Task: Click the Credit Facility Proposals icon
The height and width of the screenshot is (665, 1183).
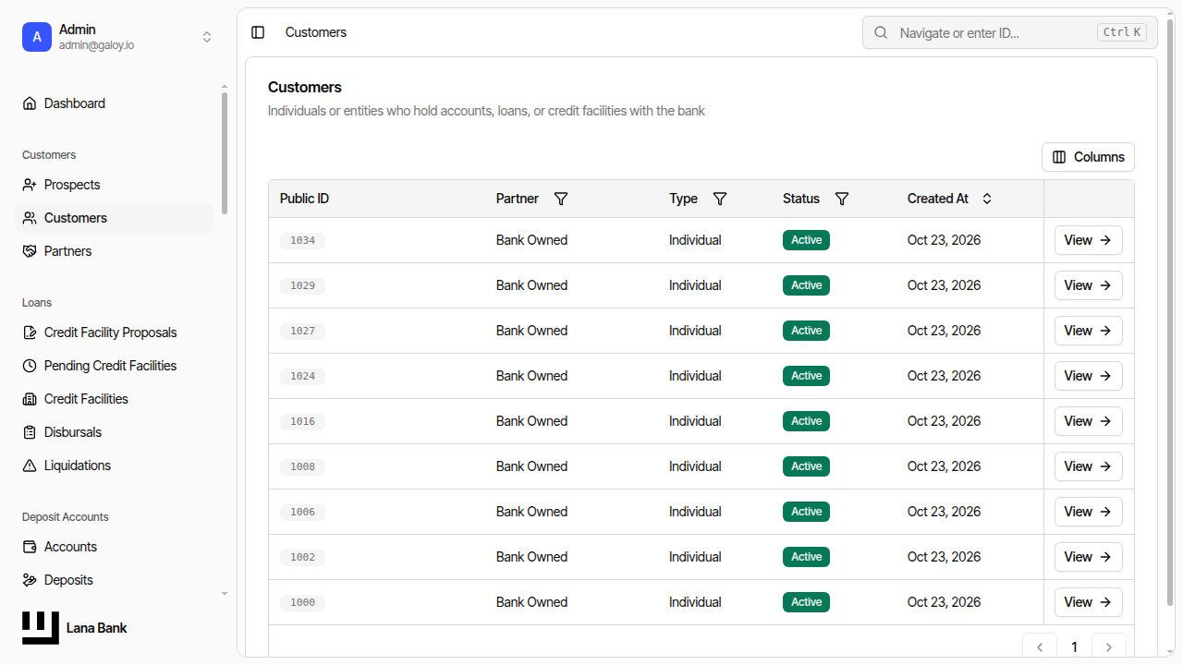Action: pos(30,332)
